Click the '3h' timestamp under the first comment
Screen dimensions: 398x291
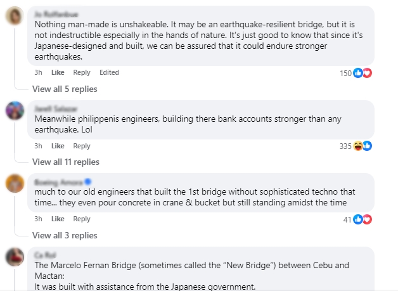tap(38, 73)
